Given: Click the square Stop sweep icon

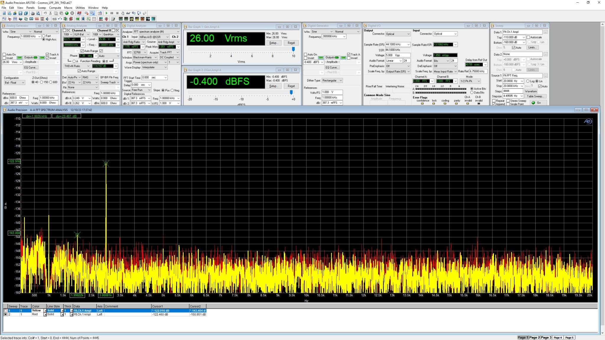Looking at the screenshot, I should [117, 13].
